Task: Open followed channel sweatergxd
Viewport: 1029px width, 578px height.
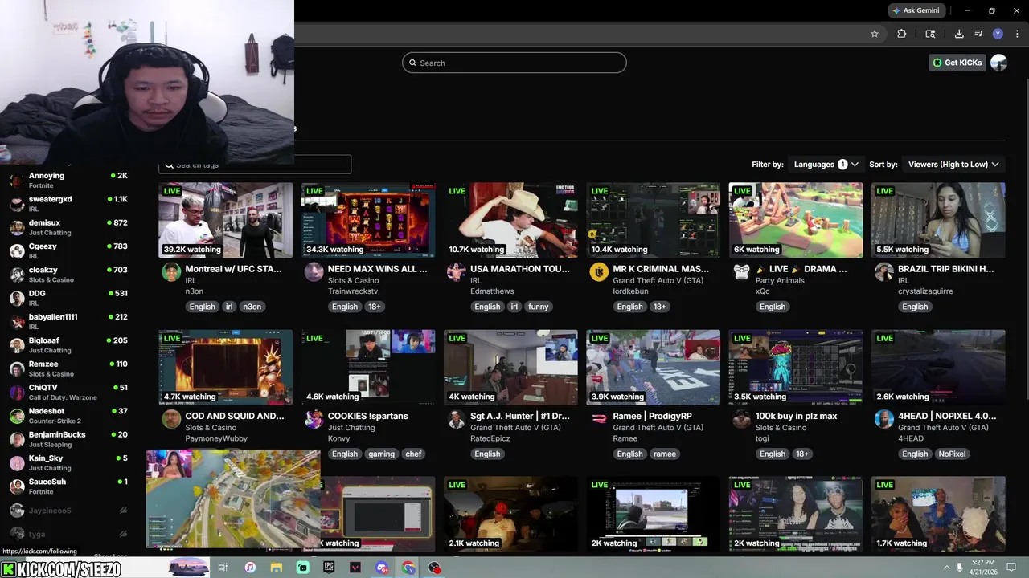Action: click(x=69, y=203)
